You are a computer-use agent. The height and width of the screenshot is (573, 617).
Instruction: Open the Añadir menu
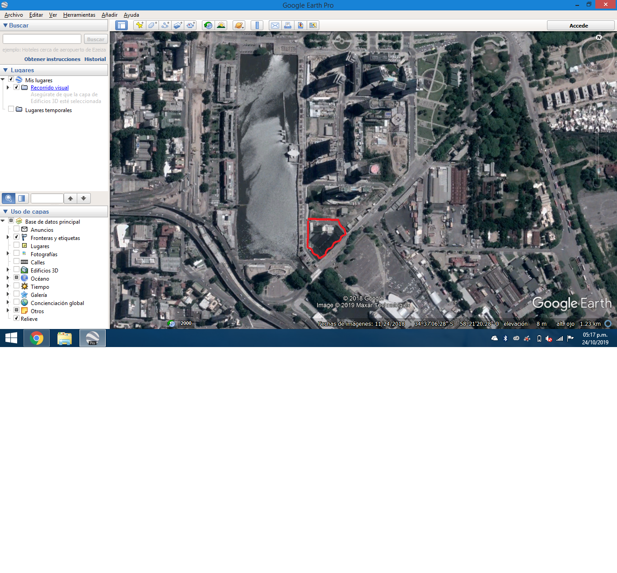point(109,15)
